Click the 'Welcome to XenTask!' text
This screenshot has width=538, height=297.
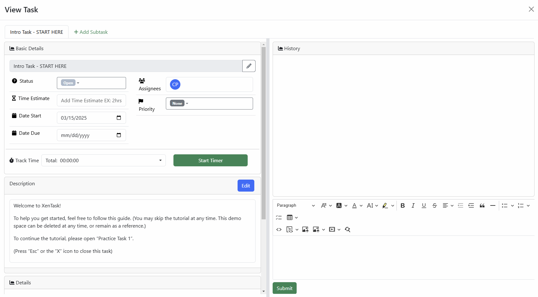(37, 205)
